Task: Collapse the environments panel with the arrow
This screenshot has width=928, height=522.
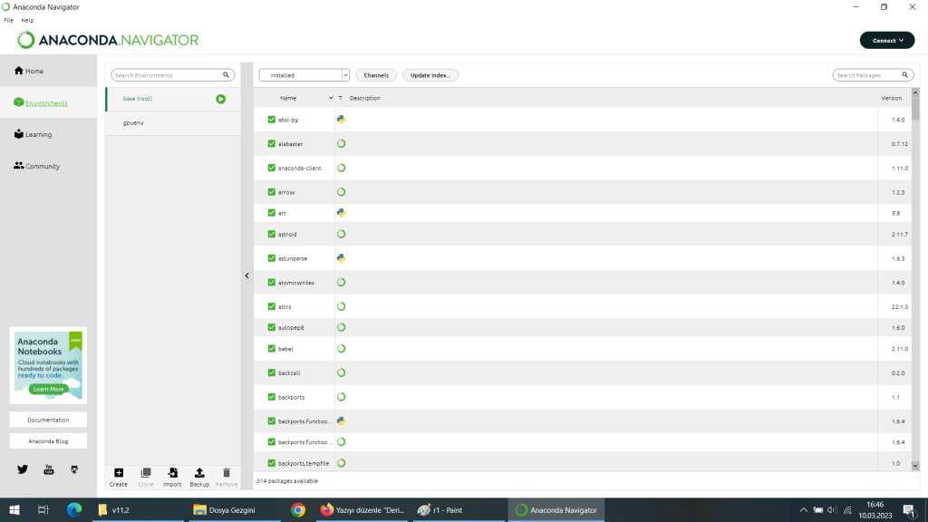Action: 246,275
